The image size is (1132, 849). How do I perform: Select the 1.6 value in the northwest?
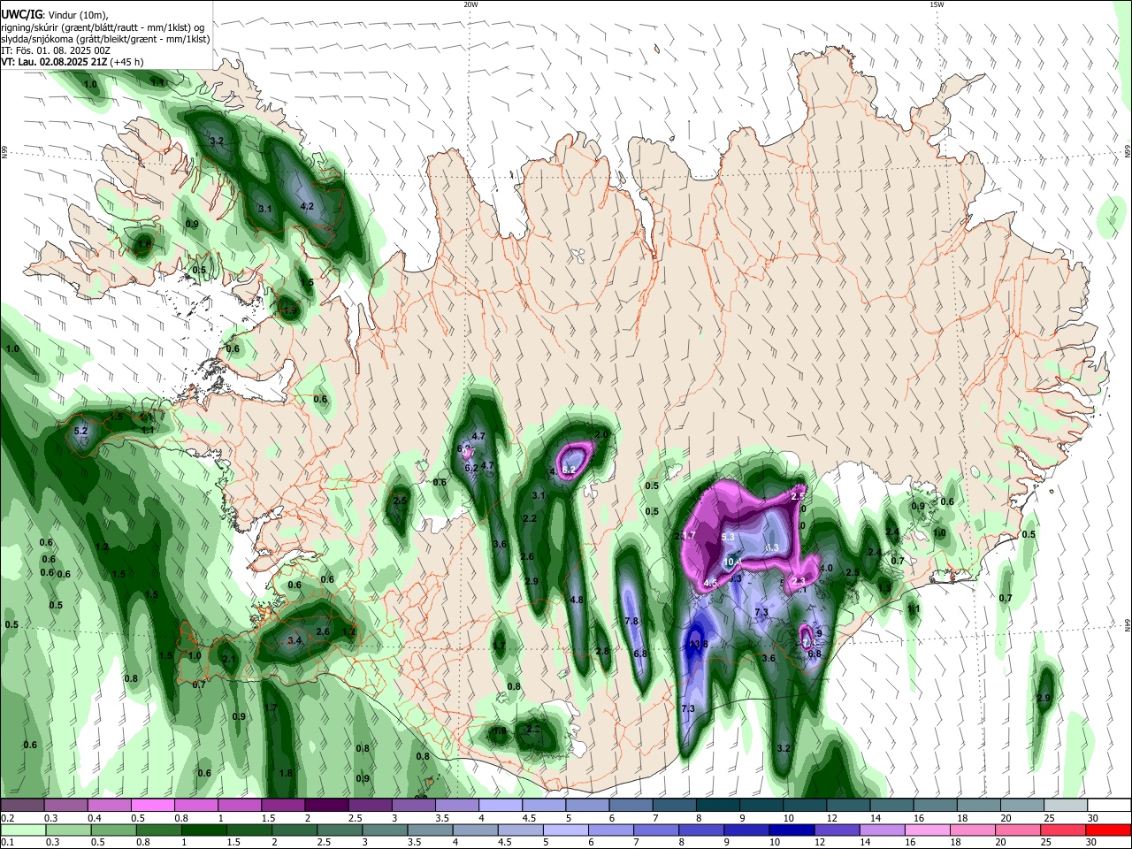point(145,243)
